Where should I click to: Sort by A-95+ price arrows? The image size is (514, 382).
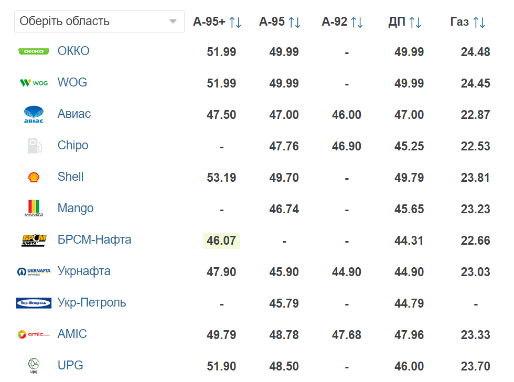[235, 23]
